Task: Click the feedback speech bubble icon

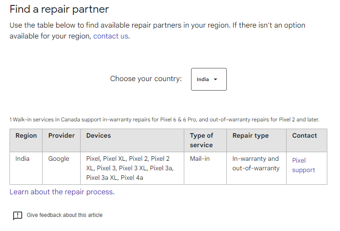Action: point(18,216)
